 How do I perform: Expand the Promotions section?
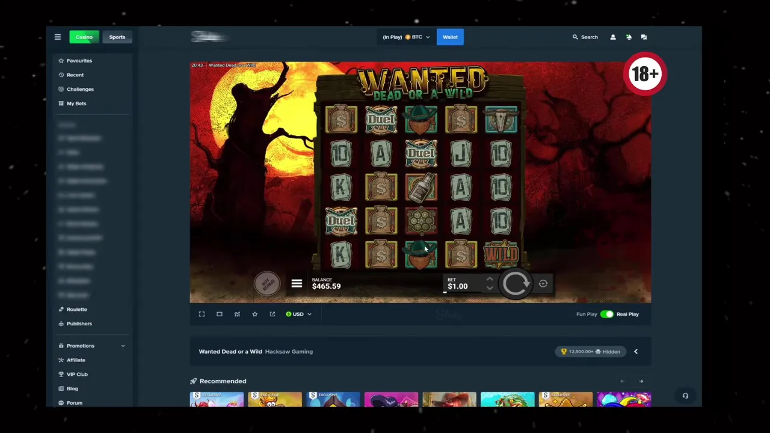coord(92,346)
